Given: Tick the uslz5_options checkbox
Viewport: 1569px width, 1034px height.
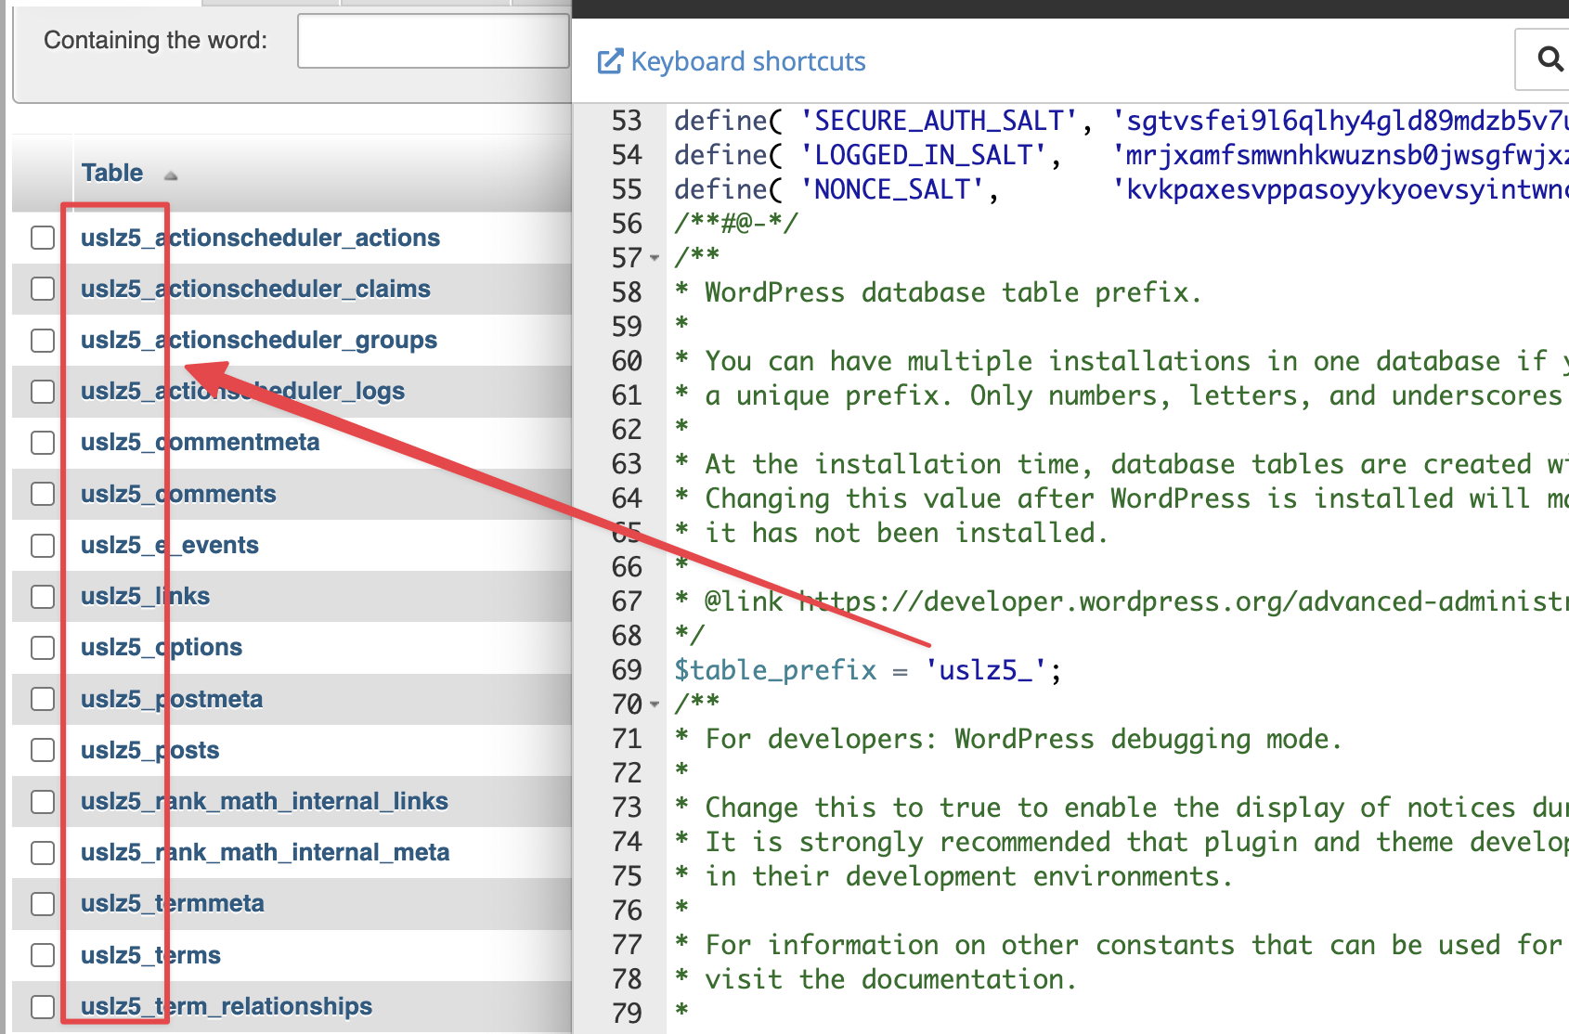Looking at the screenshot, I should [x=43, y=647].
